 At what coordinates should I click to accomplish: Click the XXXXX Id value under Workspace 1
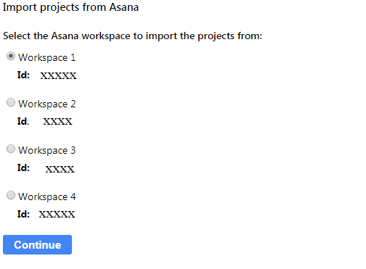(58, 75)
